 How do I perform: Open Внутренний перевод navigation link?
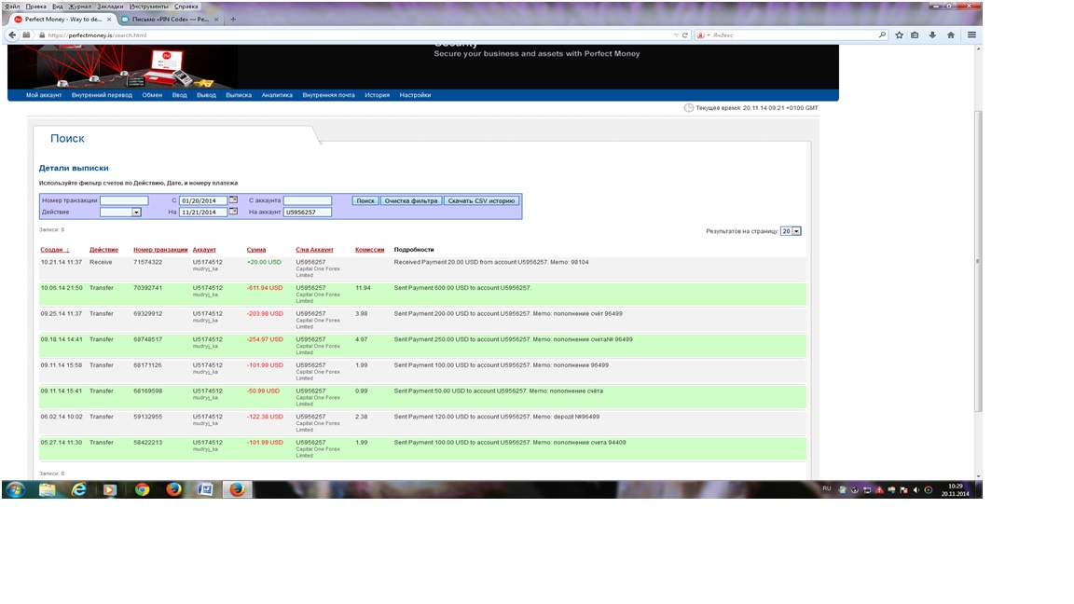pyautogui.click(x=102, y=95)
